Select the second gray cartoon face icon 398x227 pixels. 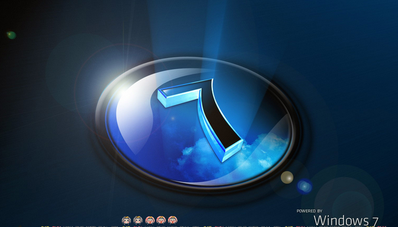tap(138, 220)
